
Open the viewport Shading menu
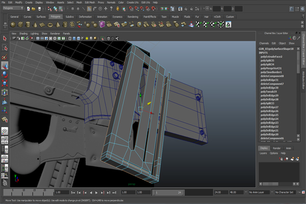click(23, 34)
